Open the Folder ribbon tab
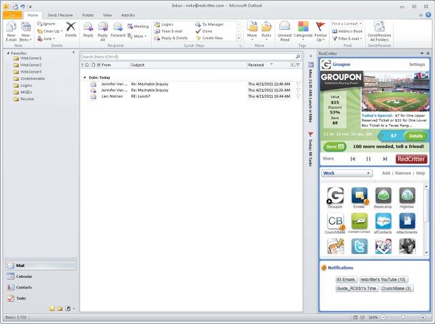This screenshot has width=435, height=324. tap(88, 15)
